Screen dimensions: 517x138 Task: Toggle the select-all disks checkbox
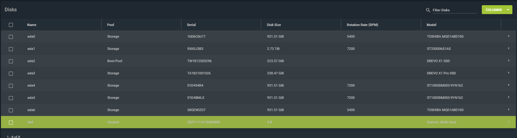click(x=11, y=25)
